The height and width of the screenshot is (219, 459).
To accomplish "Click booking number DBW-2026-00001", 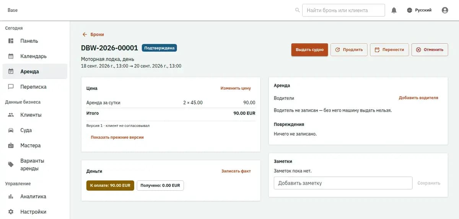I will [x=109, y=48].
